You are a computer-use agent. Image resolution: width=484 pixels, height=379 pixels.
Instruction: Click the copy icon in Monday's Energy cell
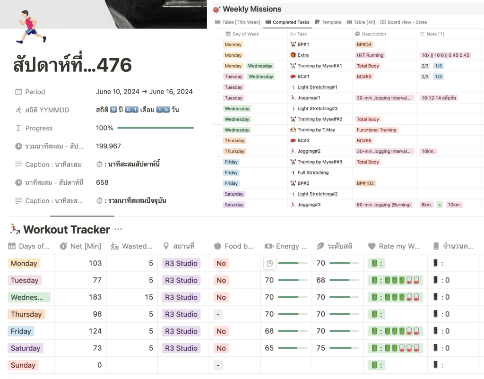269,263
